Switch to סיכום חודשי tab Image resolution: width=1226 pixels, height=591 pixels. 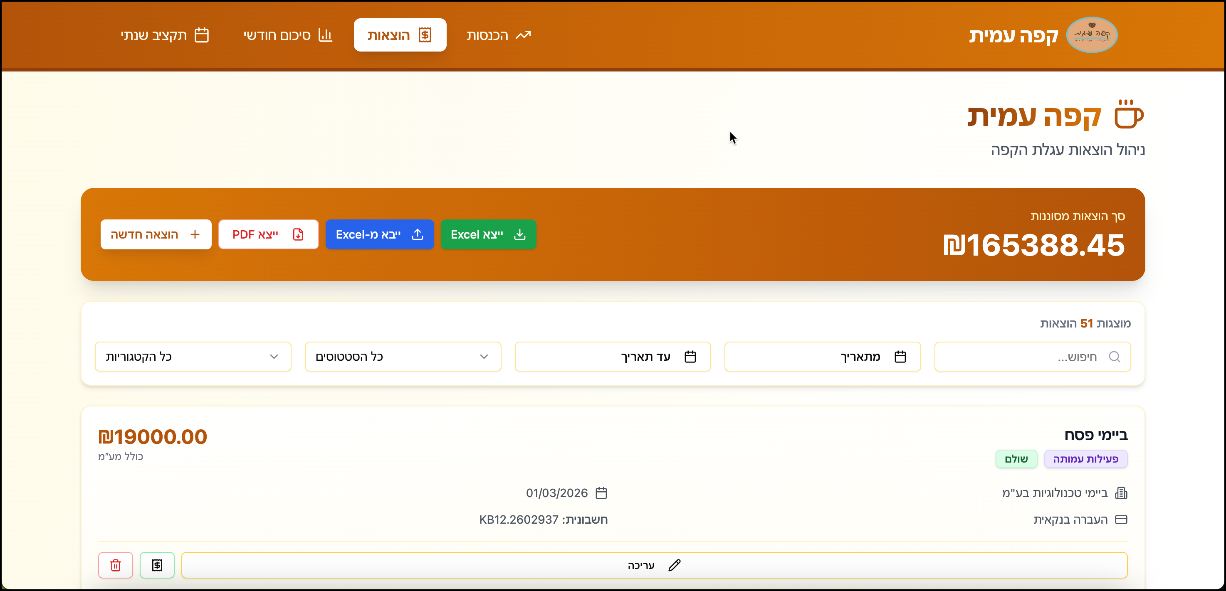[288, 35]
